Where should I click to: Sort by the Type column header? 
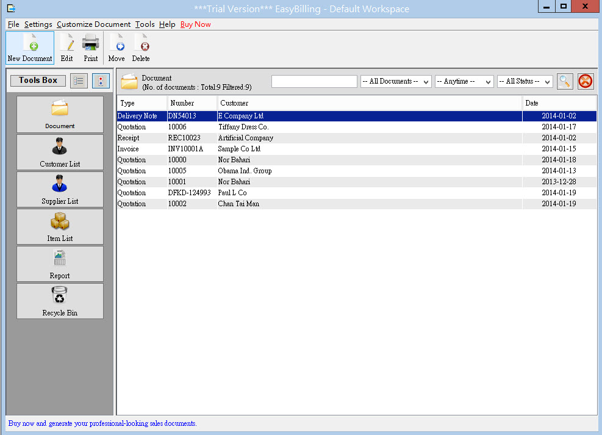click(x=142, y=103)
